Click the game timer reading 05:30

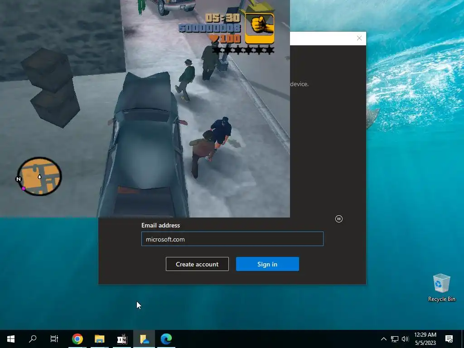click(x=223, y=18)
